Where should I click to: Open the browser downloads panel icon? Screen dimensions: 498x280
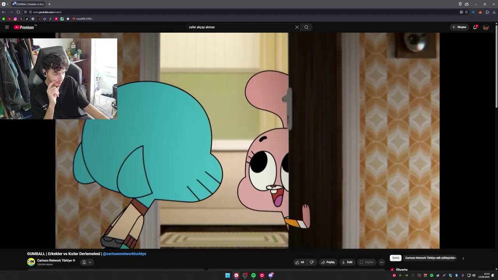pos(494,12)
